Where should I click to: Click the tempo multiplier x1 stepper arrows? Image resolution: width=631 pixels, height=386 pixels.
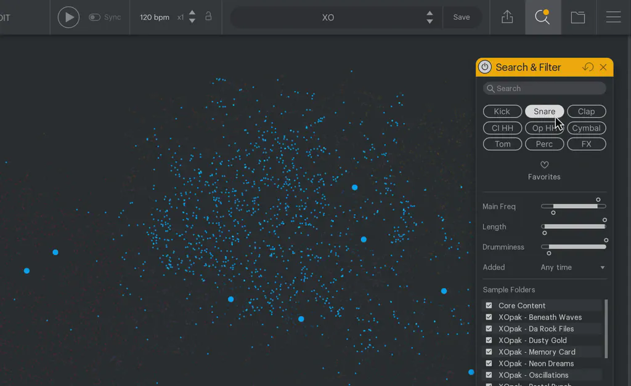point(192,17)
